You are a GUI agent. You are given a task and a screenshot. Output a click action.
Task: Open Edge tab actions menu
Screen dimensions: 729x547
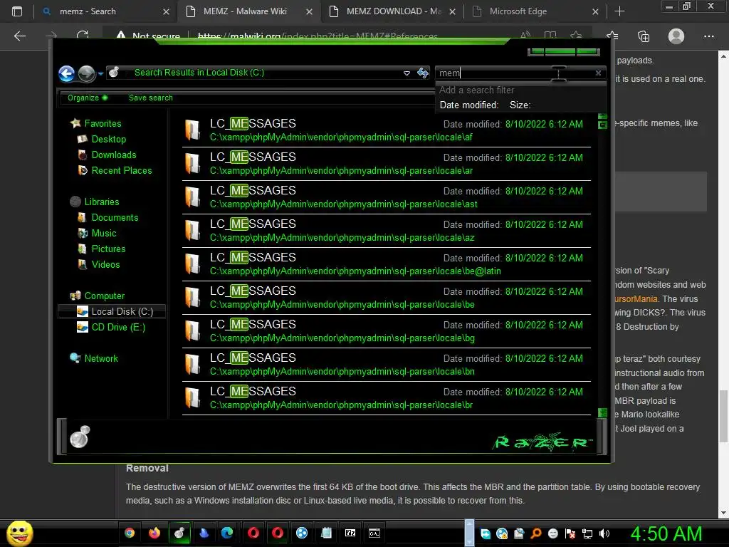coord(17,11)
